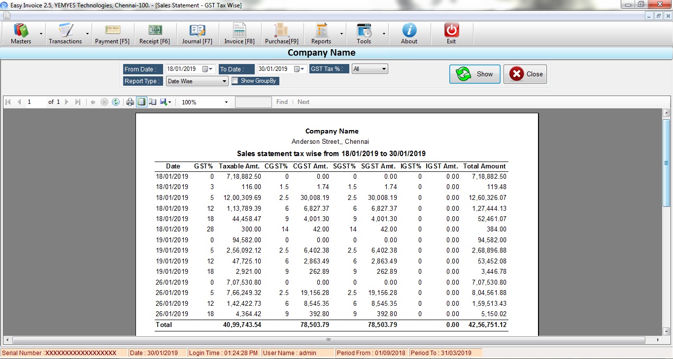Click User Name : admin in status bar

pyautogui.click(x=297, y=353)
